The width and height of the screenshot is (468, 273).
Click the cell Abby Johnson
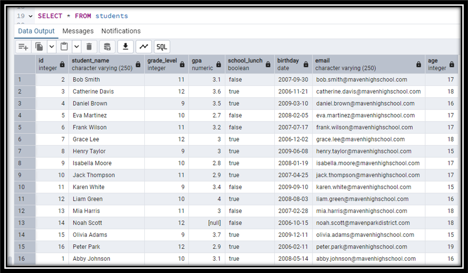(x=107, y=258)
